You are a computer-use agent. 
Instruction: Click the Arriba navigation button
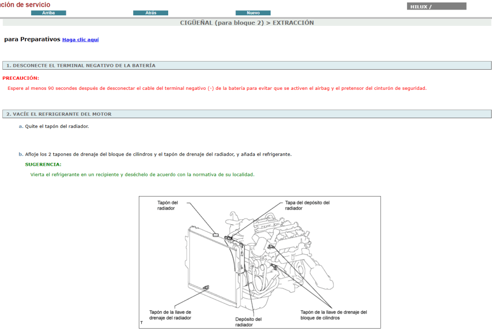coord(49,13)
